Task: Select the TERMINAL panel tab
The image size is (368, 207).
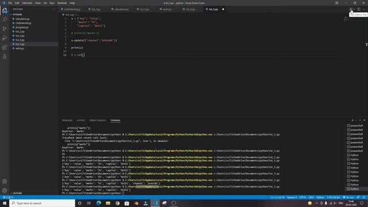Action: coord(115,120)
